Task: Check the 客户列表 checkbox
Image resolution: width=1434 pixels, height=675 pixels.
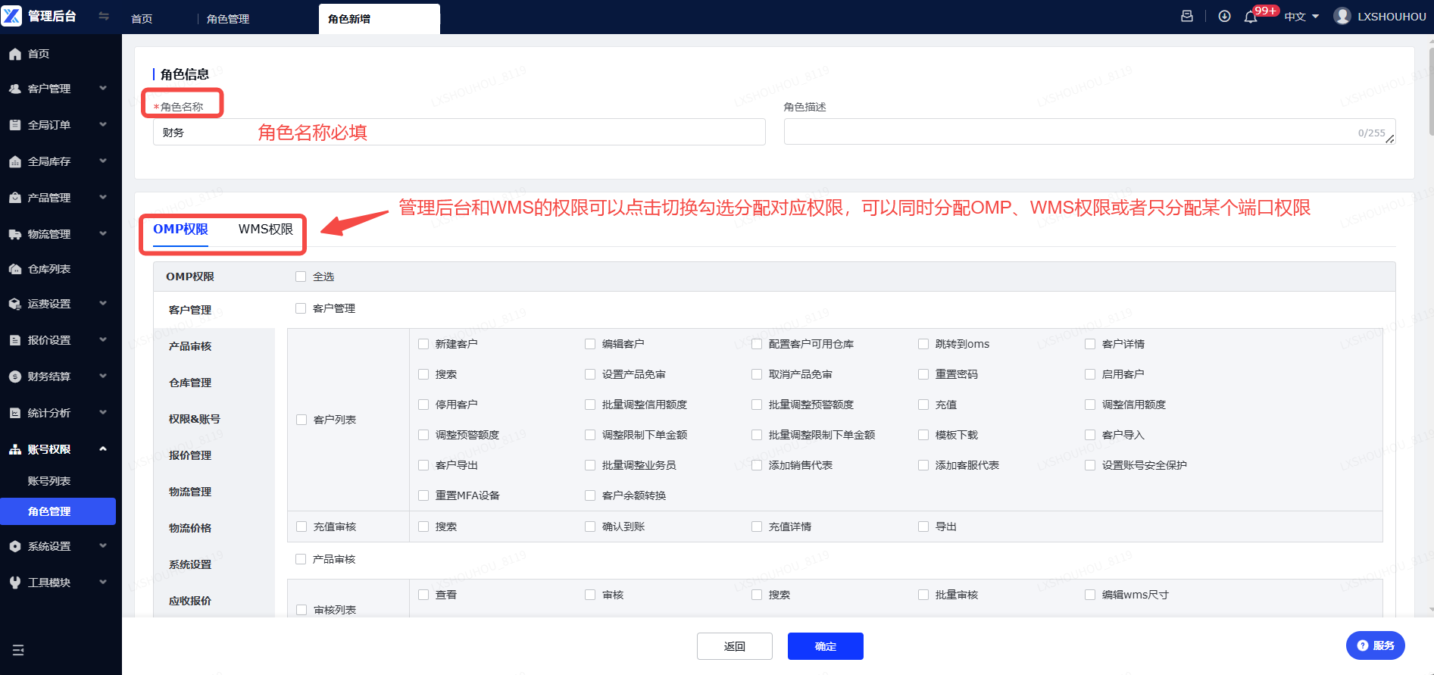Action: 301,420
